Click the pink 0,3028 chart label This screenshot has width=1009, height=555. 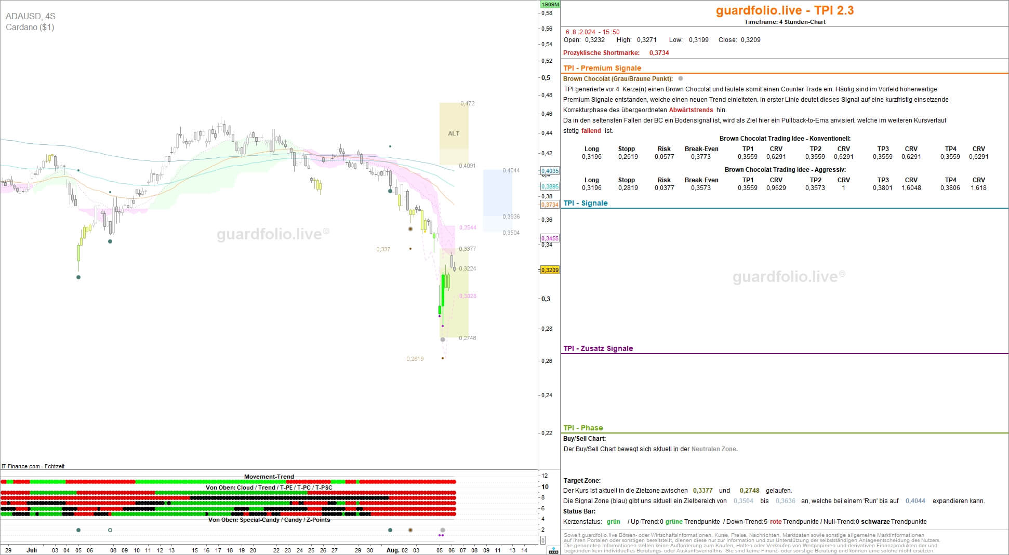pos(468,296)
